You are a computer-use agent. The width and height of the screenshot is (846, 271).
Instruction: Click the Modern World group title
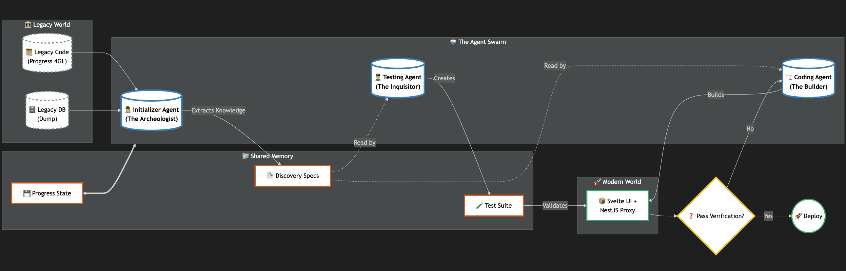coord(617,182)
